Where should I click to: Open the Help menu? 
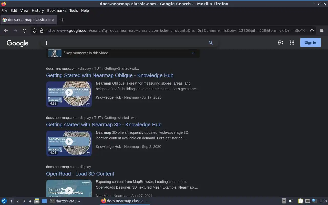[x=85, y=11]
